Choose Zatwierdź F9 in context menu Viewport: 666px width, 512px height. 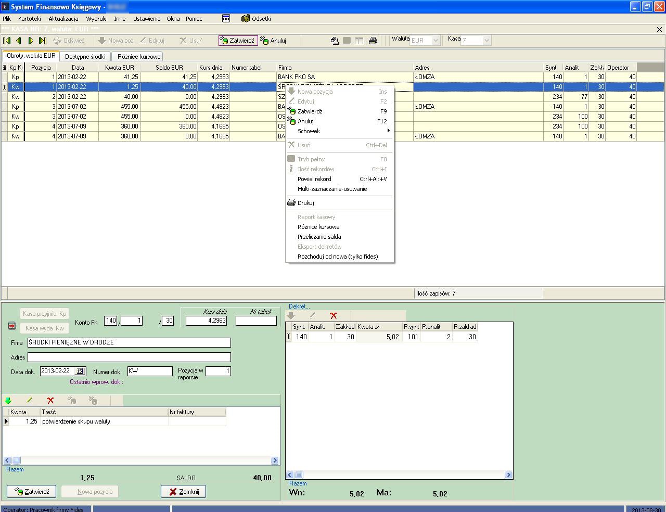[340, 111]
